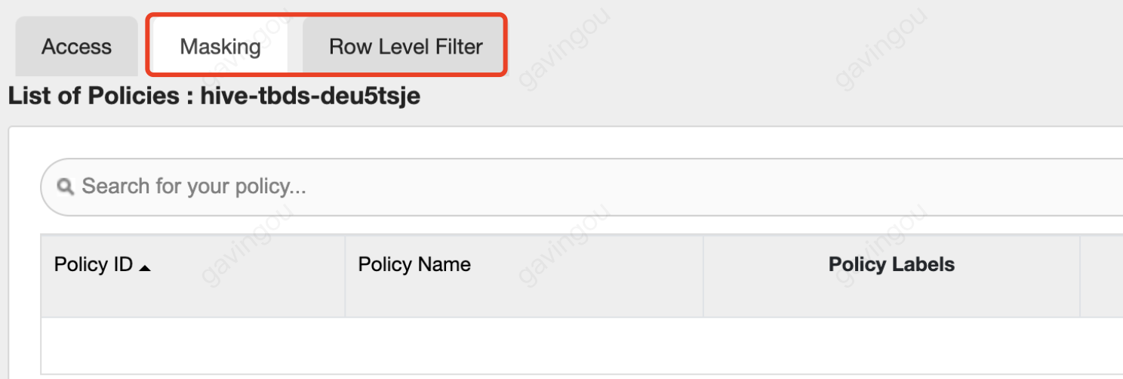Sort the table by the Policy ID header
Viewport: 1123px width, 379px height.
[x=94, y=265]
